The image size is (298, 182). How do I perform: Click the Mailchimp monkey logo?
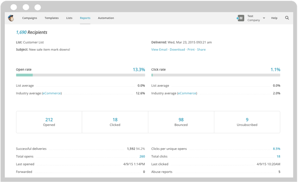coord(11,18)
